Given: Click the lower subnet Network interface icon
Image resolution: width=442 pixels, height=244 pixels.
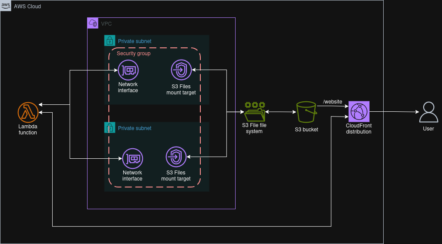Looking at the screenshot, I should [132, 158].
